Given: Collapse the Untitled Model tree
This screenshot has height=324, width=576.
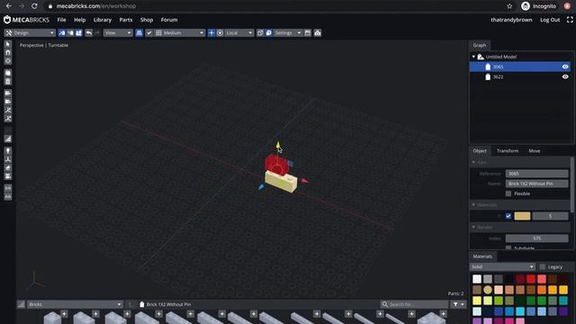Looking at the screenshot, I should [473, 57].
